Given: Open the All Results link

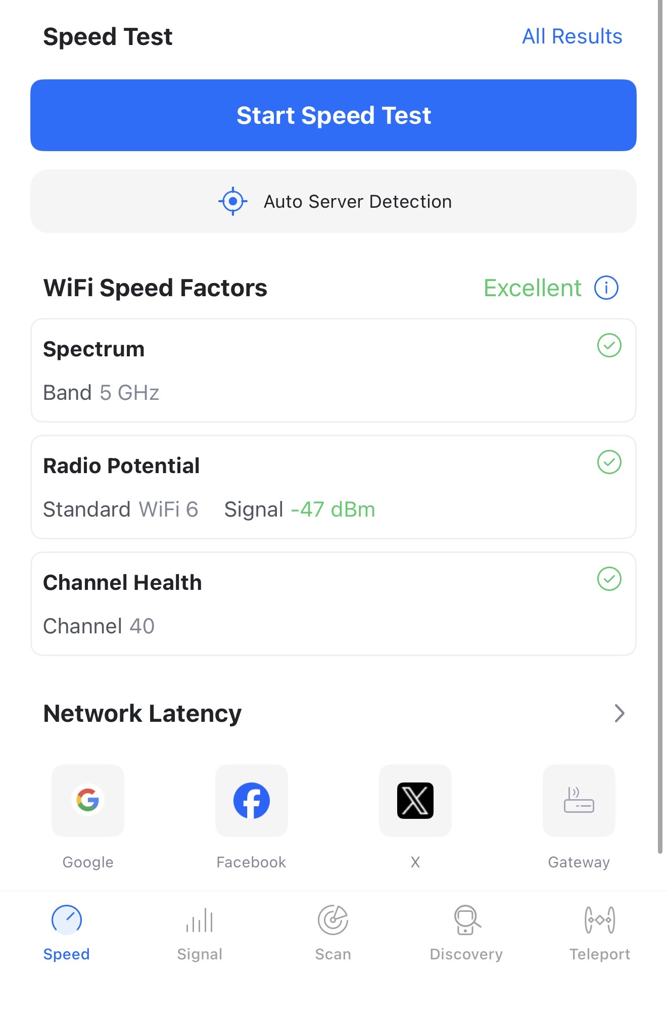Looking at the screenshot, I should (572, 36).
